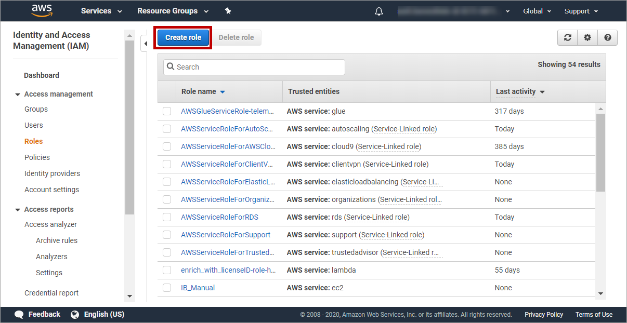Screen dimensions: 627x323
Task: Click the sidebar vertical scrollbar
Action: point(130,127)
